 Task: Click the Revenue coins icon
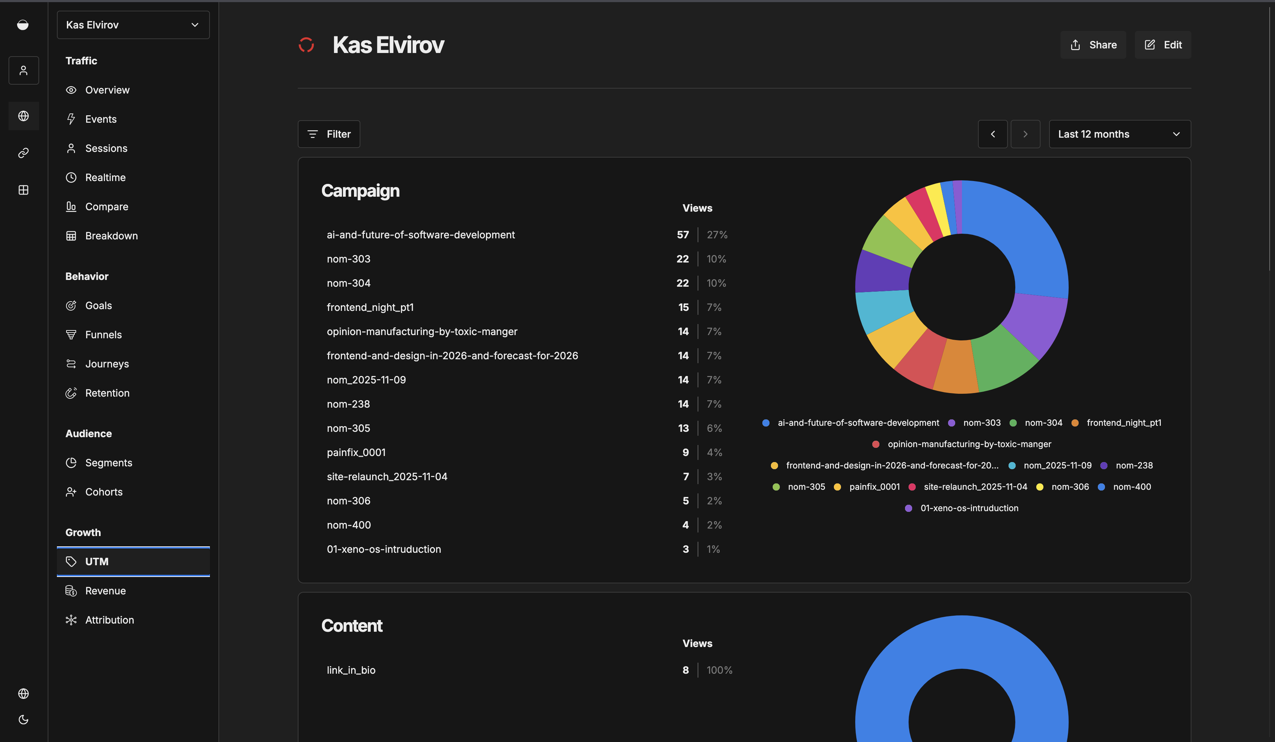[72, 591]
